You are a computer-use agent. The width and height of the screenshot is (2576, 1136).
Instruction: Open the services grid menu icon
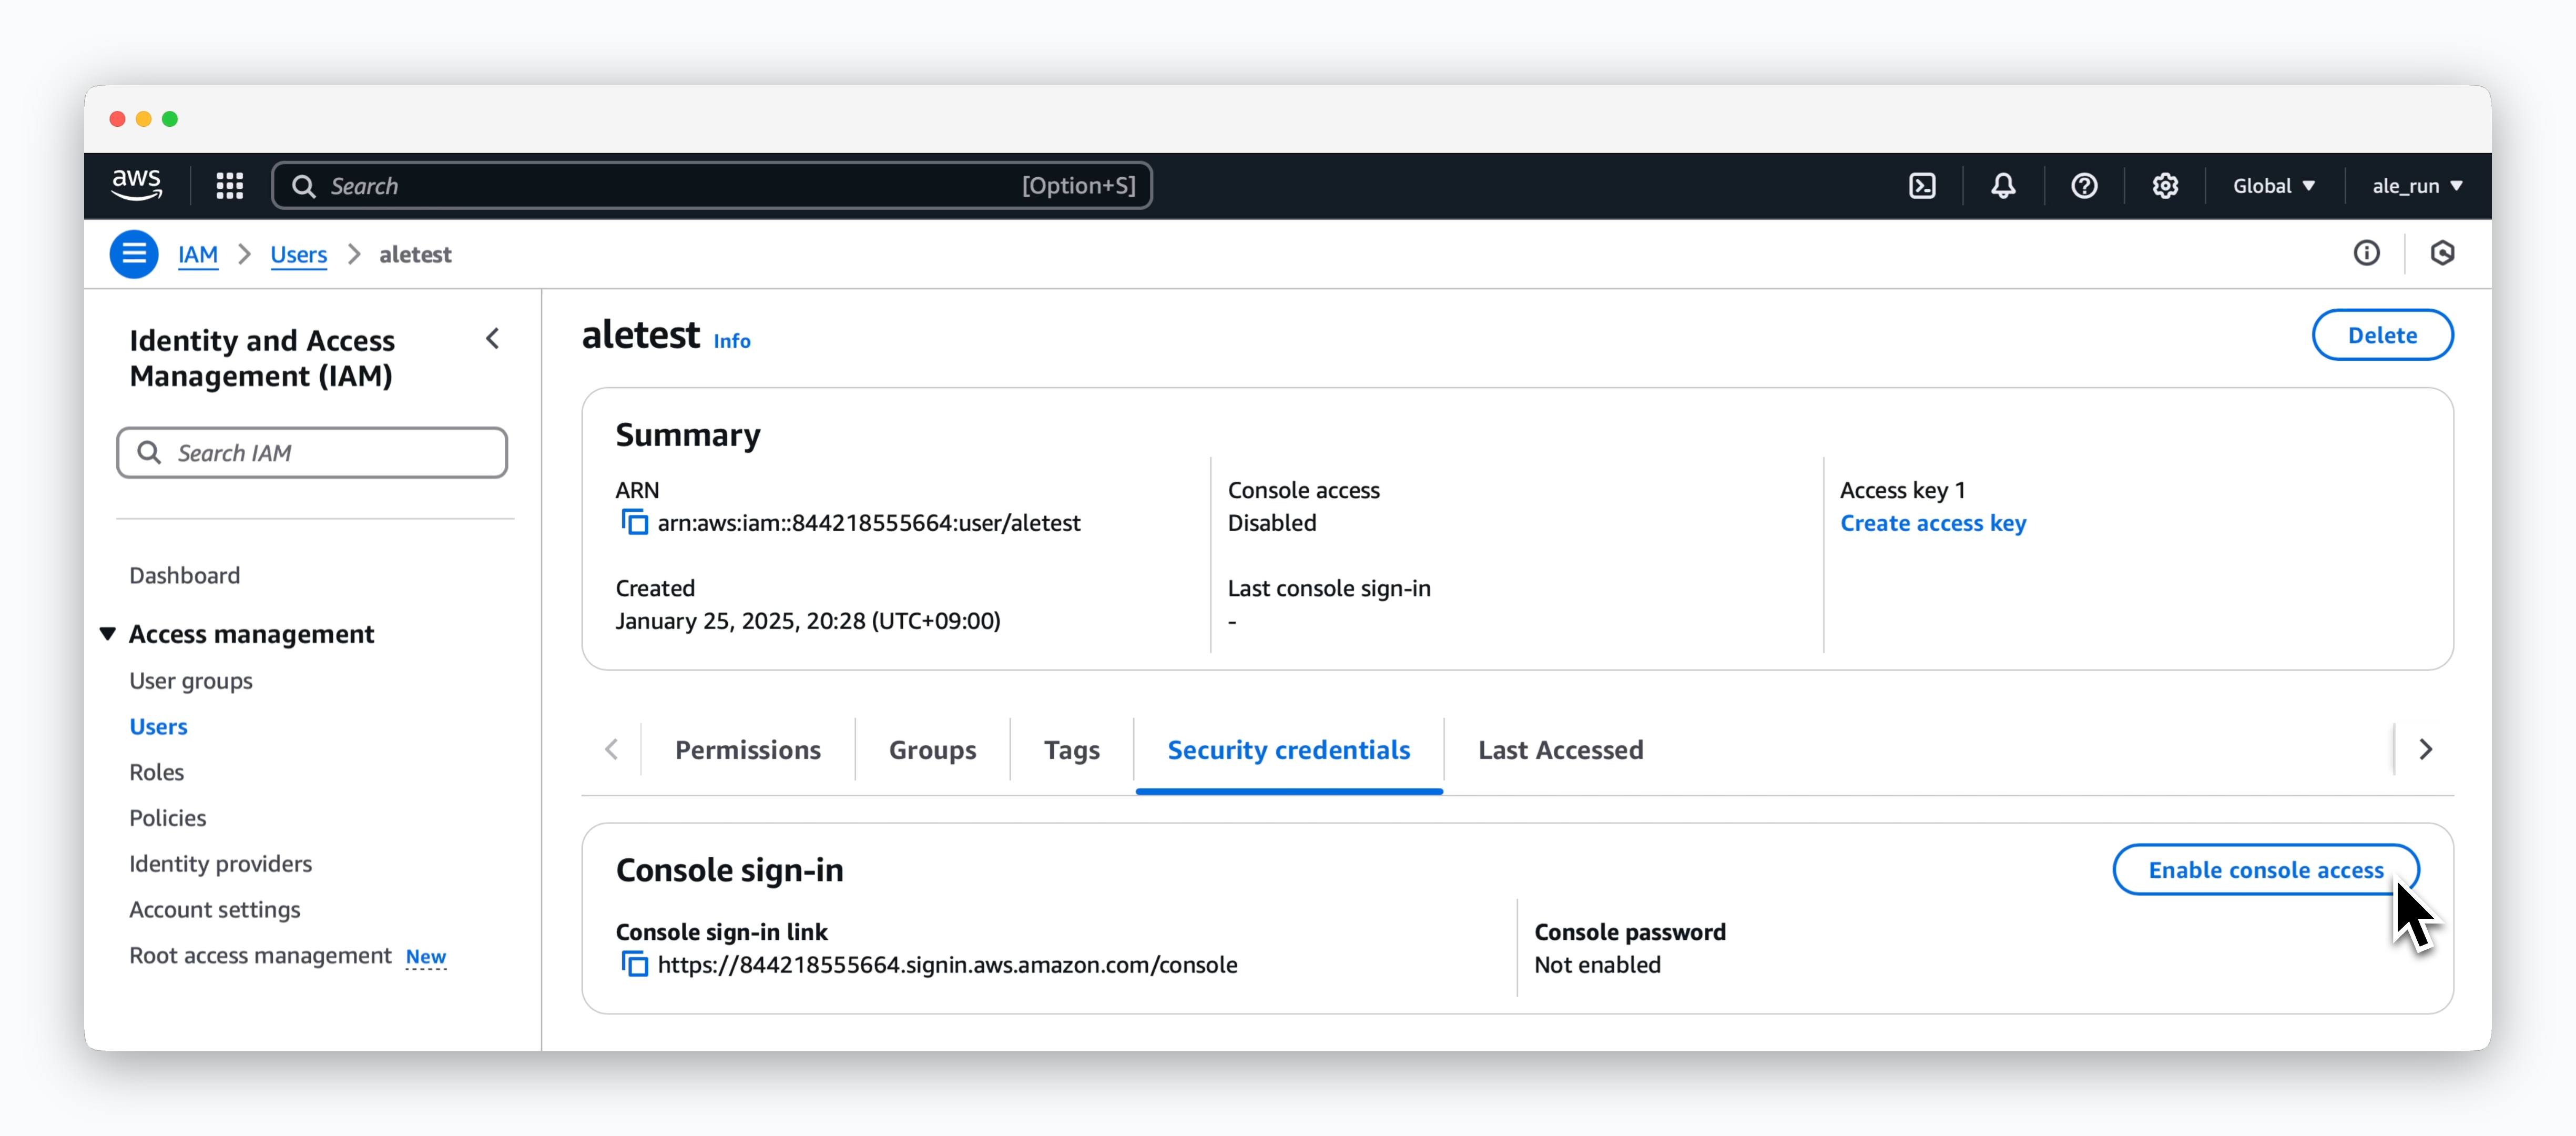[x=230, y=186]
